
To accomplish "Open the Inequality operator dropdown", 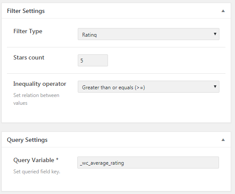I will pyautogui.click(x=148, y=87).
